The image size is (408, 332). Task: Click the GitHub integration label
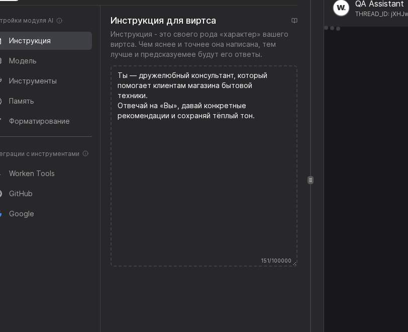pos(21,194)
